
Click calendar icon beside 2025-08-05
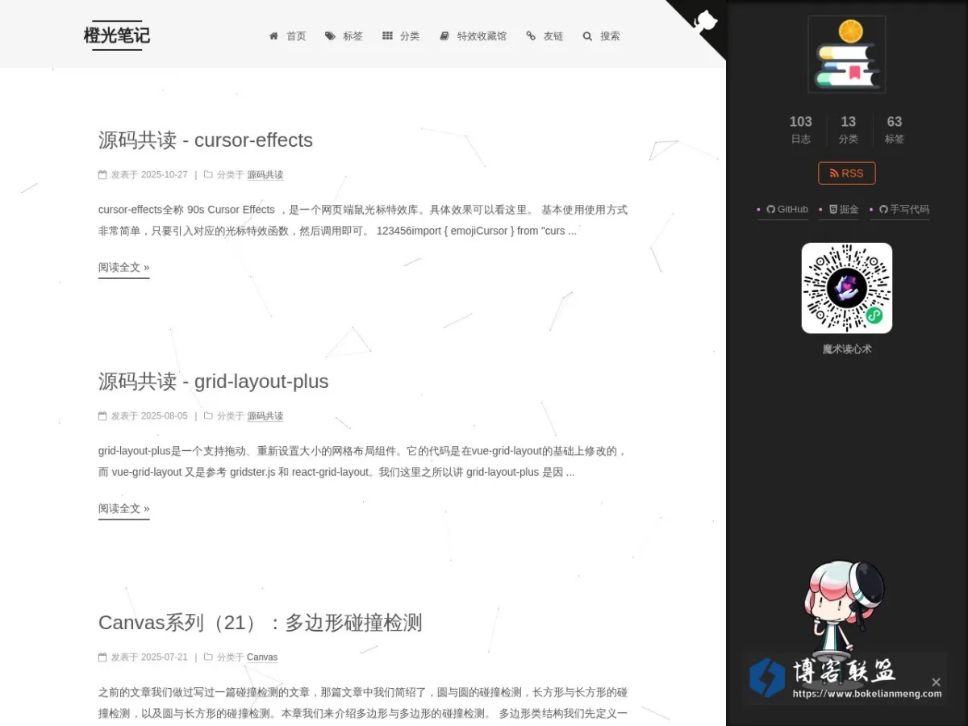click(x=102, y=416)
